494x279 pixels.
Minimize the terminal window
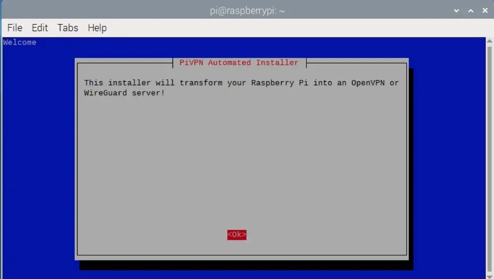point(457,10)
